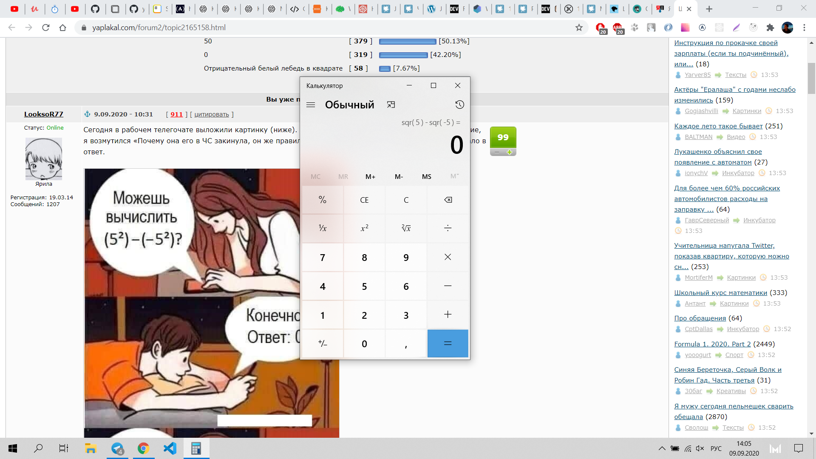Screen dimensions: 816x459
Task: Open link Каждое лето такое бывает
Action: 718,126
